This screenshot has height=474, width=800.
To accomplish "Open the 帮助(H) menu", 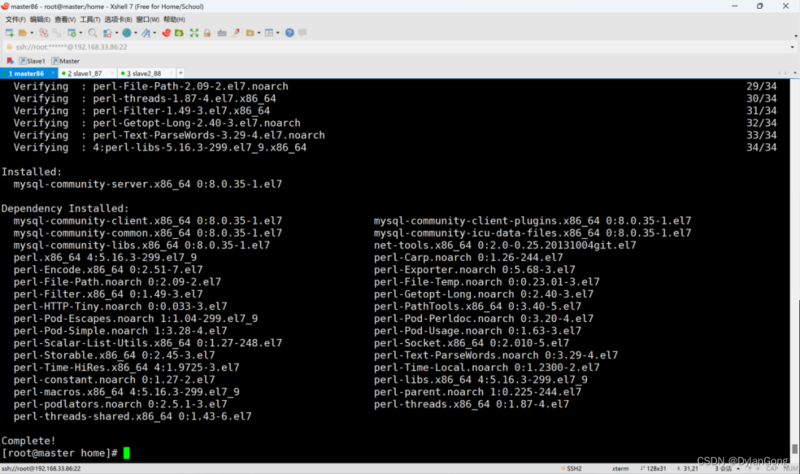I will (x=174, y=20).
